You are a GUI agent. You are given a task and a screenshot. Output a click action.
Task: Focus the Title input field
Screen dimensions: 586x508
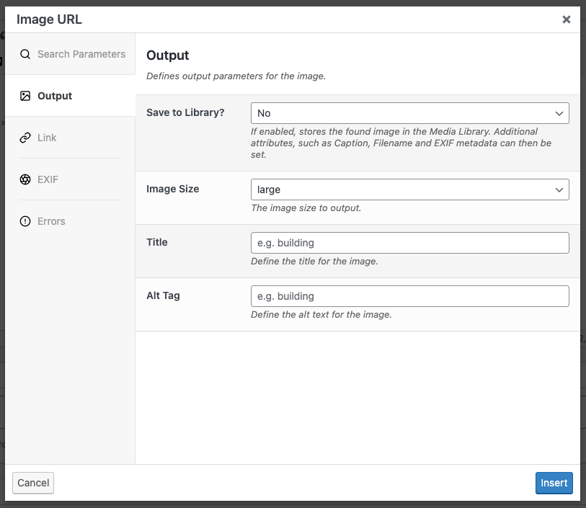tap(410, 243)
